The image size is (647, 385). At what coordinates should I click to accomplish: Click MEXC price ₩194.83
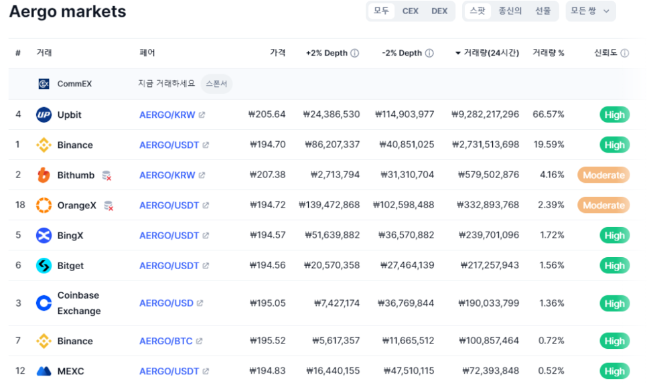coord(268,370)
